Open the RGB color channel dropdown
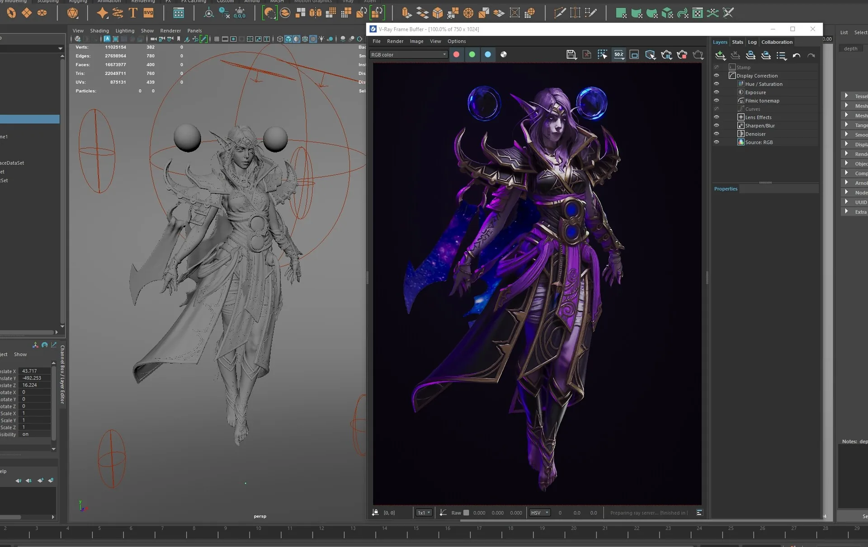 click(x=409, y=55)
